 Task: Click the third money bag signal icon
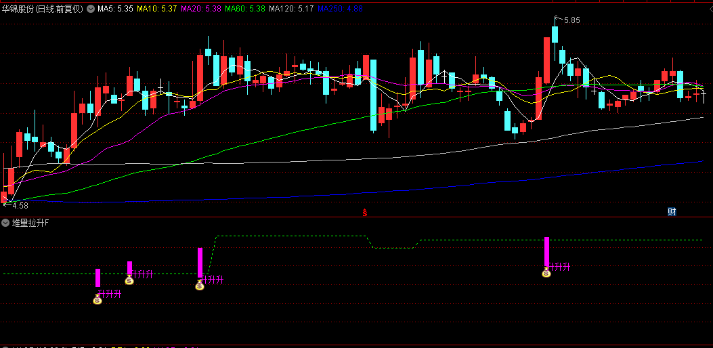(200, 285)
